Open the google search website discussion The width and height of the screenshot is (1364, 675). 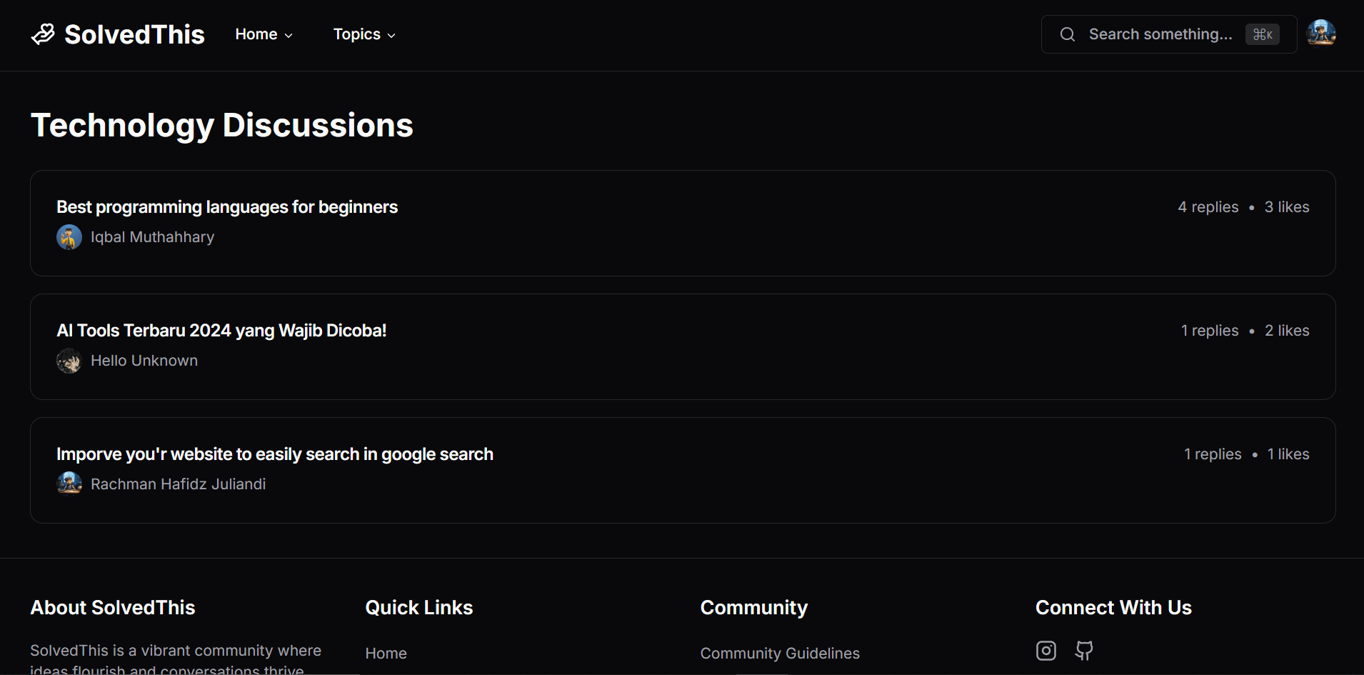tap(274, 454)
